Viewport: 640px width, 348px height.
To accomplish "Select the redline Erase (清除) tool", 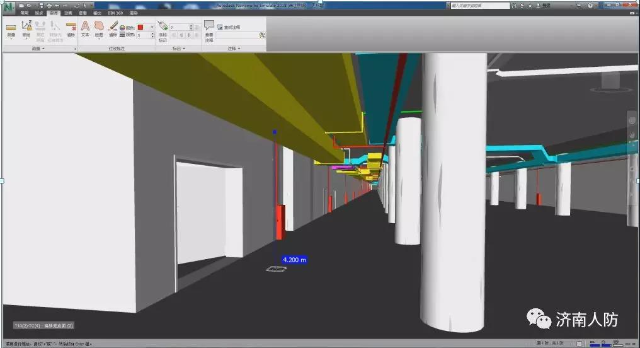I will [113, 28].
